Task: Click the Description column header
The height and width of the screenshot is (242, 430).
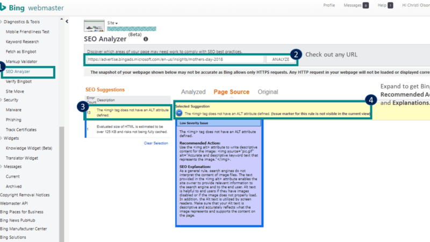Action: click(x=105, y=100)
